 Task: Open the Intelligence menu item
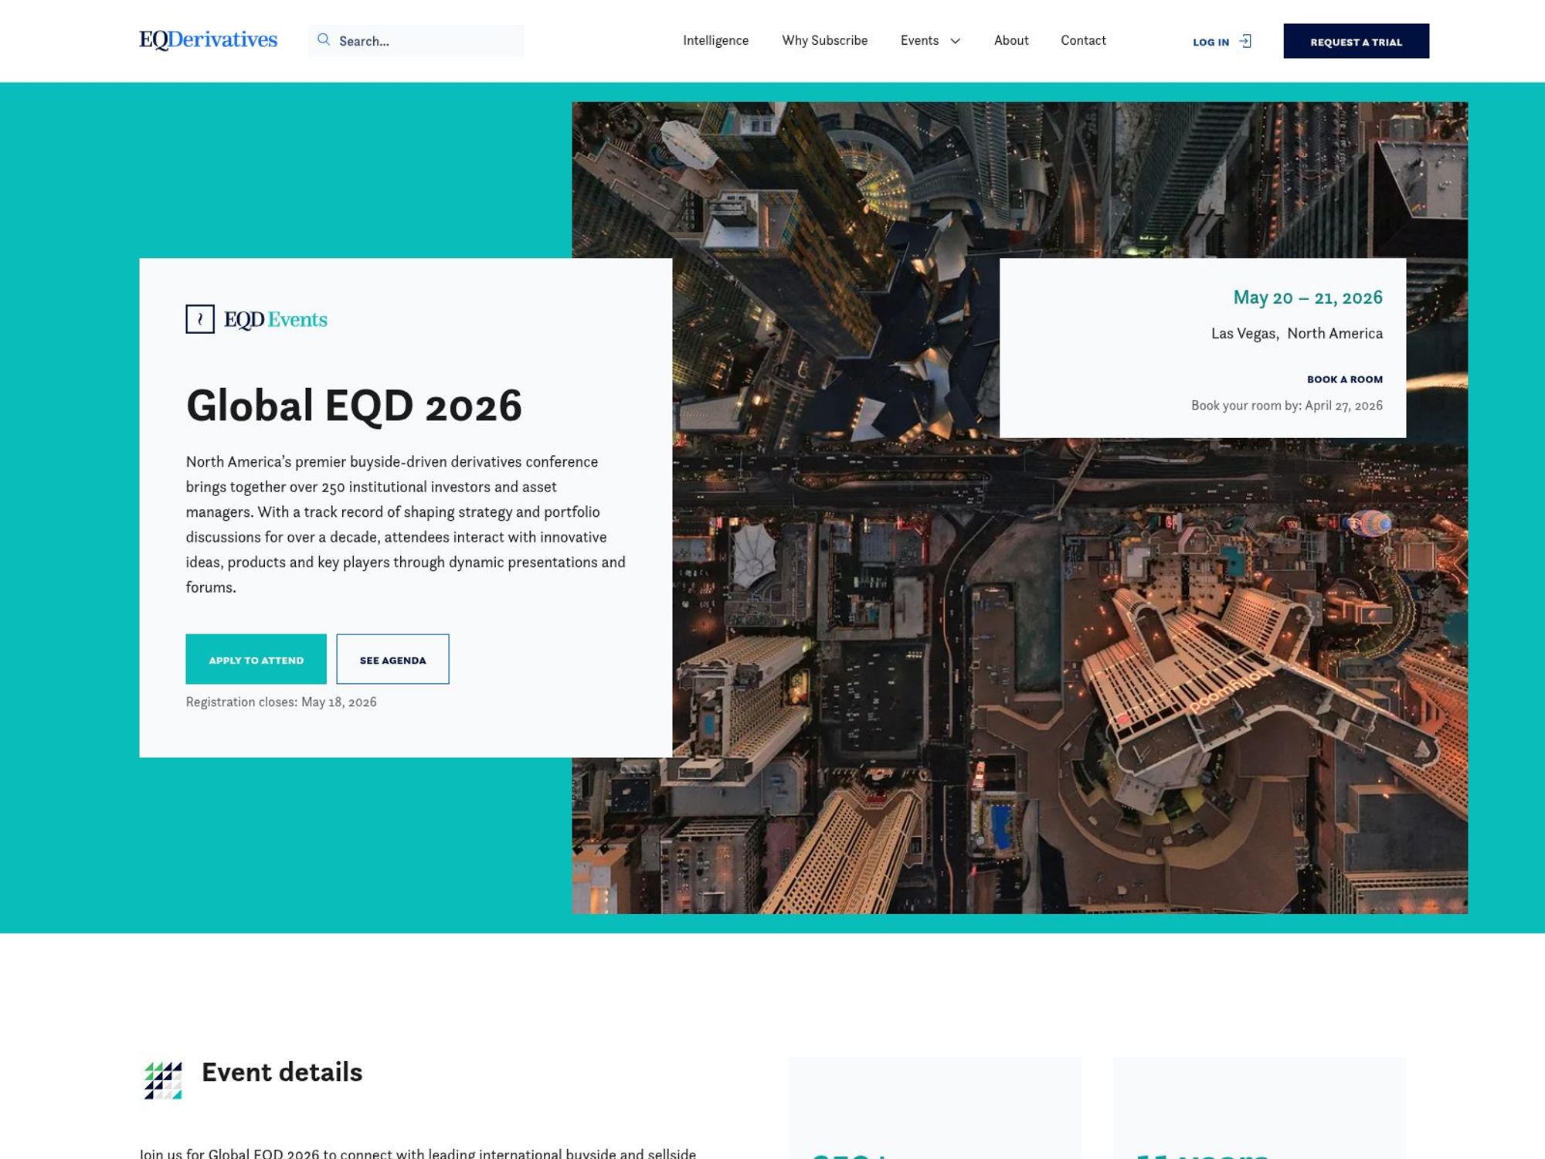(715, 40)
